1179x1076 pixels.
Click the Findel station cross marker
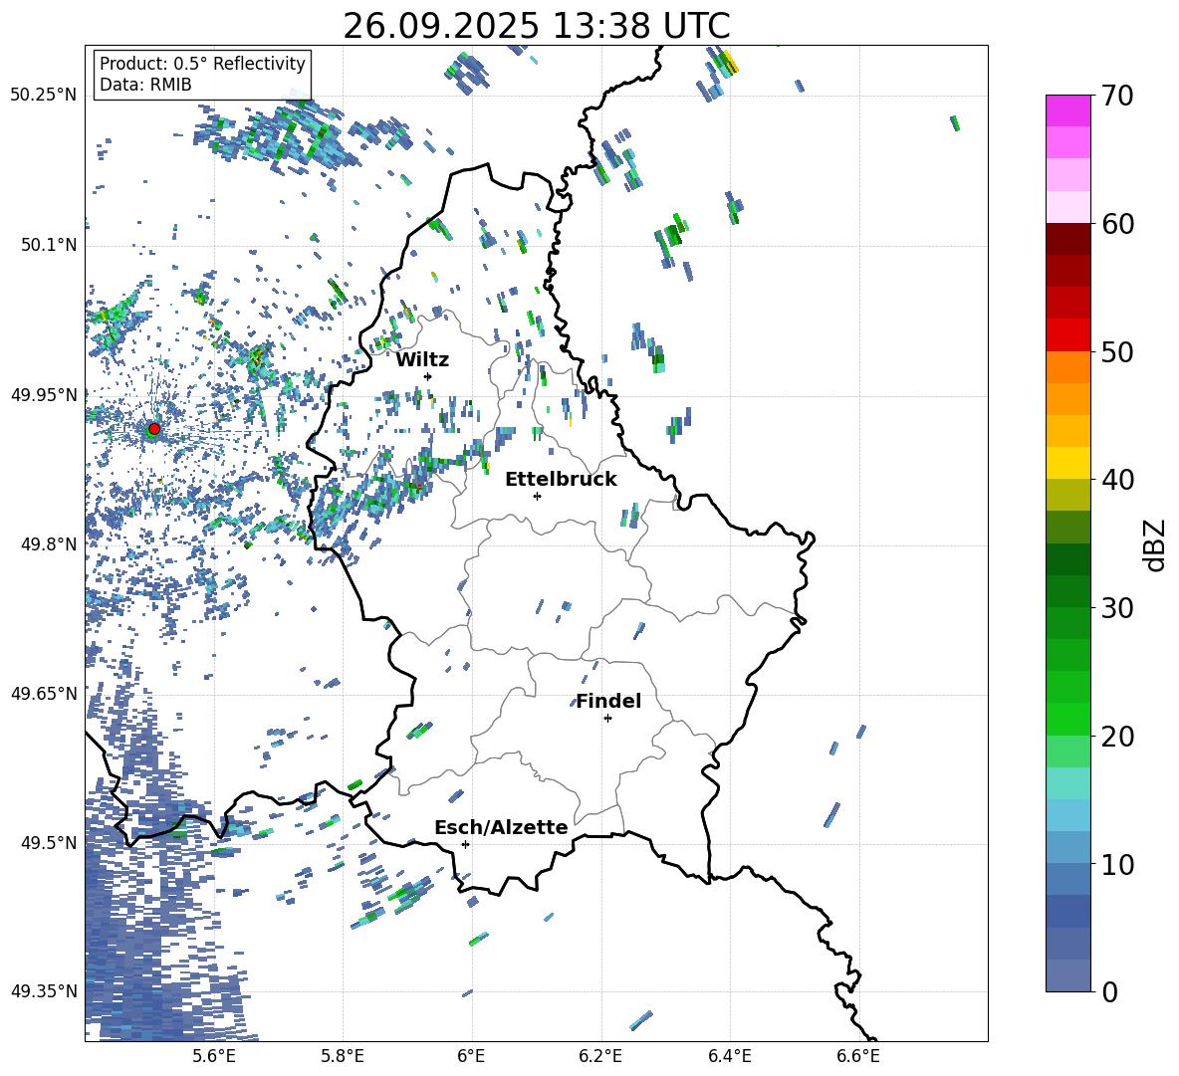pos(607,719)
